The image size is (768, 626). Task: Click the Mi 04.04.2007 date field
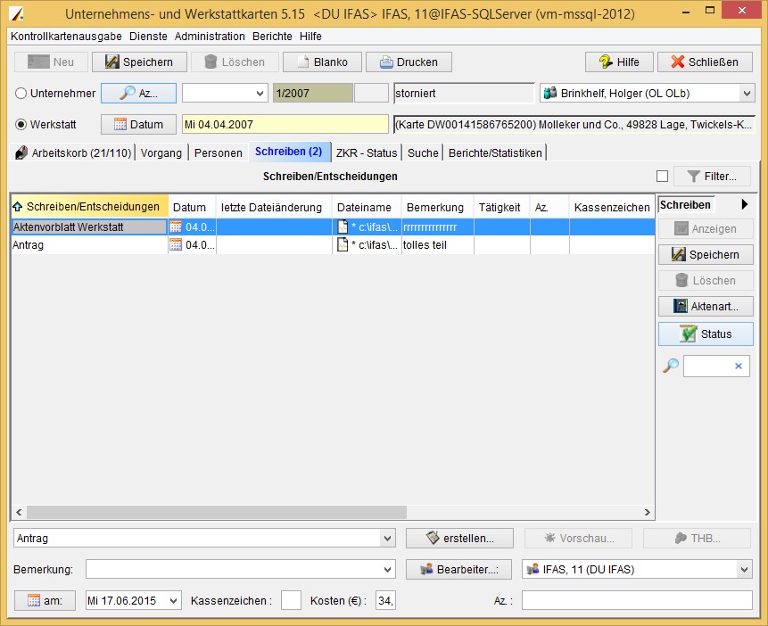tap(285, 125)
